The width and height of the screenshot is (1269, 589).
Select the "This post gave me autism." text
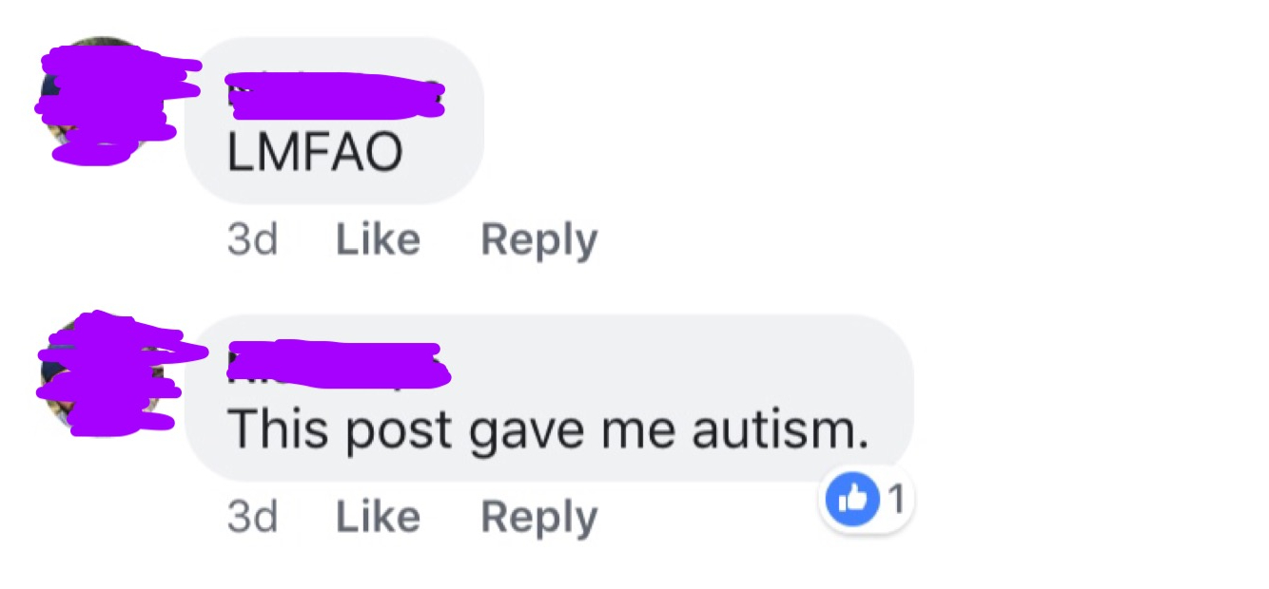pos(549,432)
